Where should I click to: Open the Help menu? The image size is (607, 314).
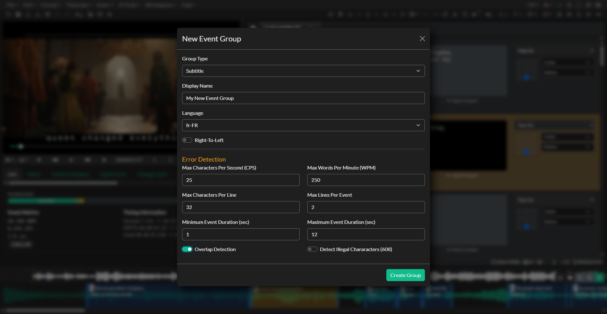(188, 5)
